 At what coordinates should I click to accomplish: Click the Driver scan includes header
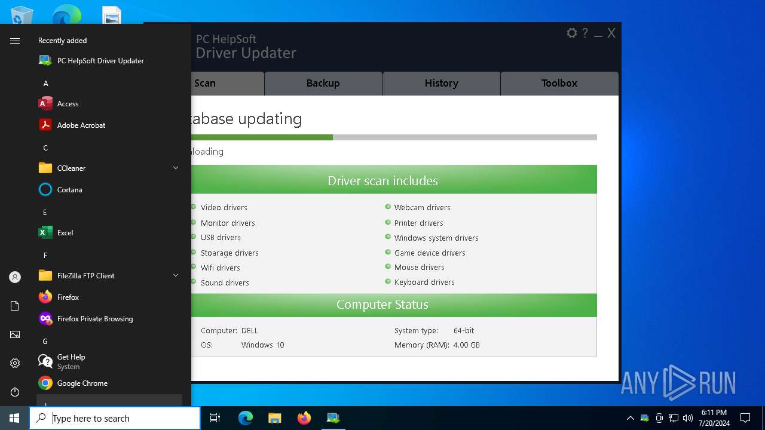coord(394,180)
